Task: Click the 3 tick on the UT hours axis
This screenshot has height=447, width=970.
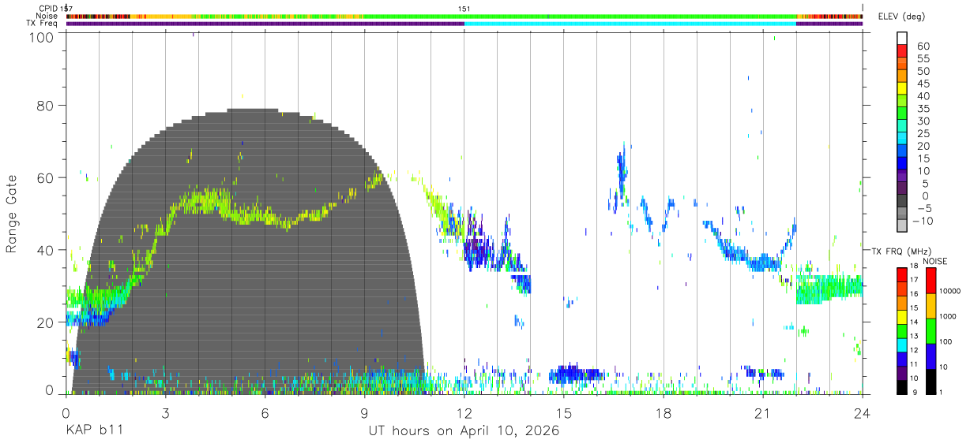Action: click(165, 413)
